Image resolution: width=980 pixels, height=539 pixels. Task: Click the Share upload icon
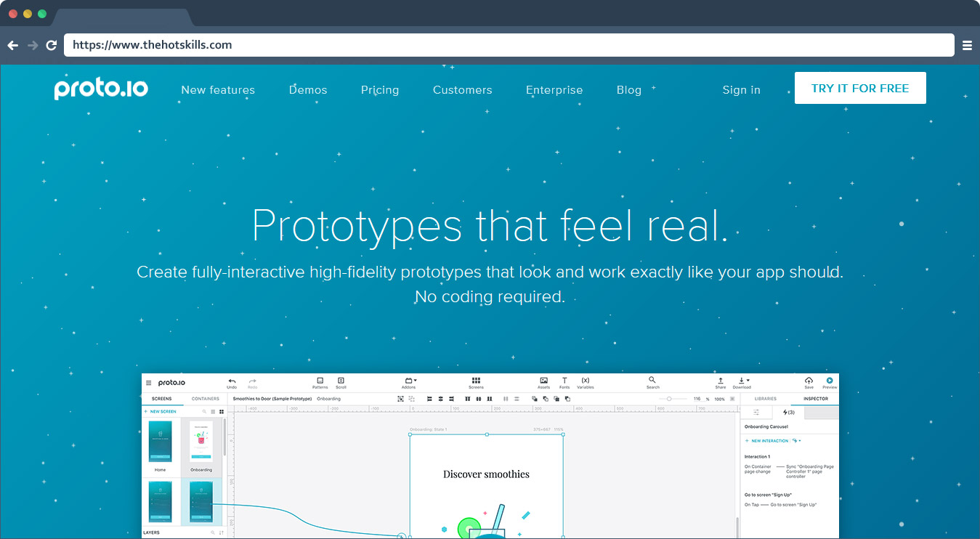pos(720,381)
